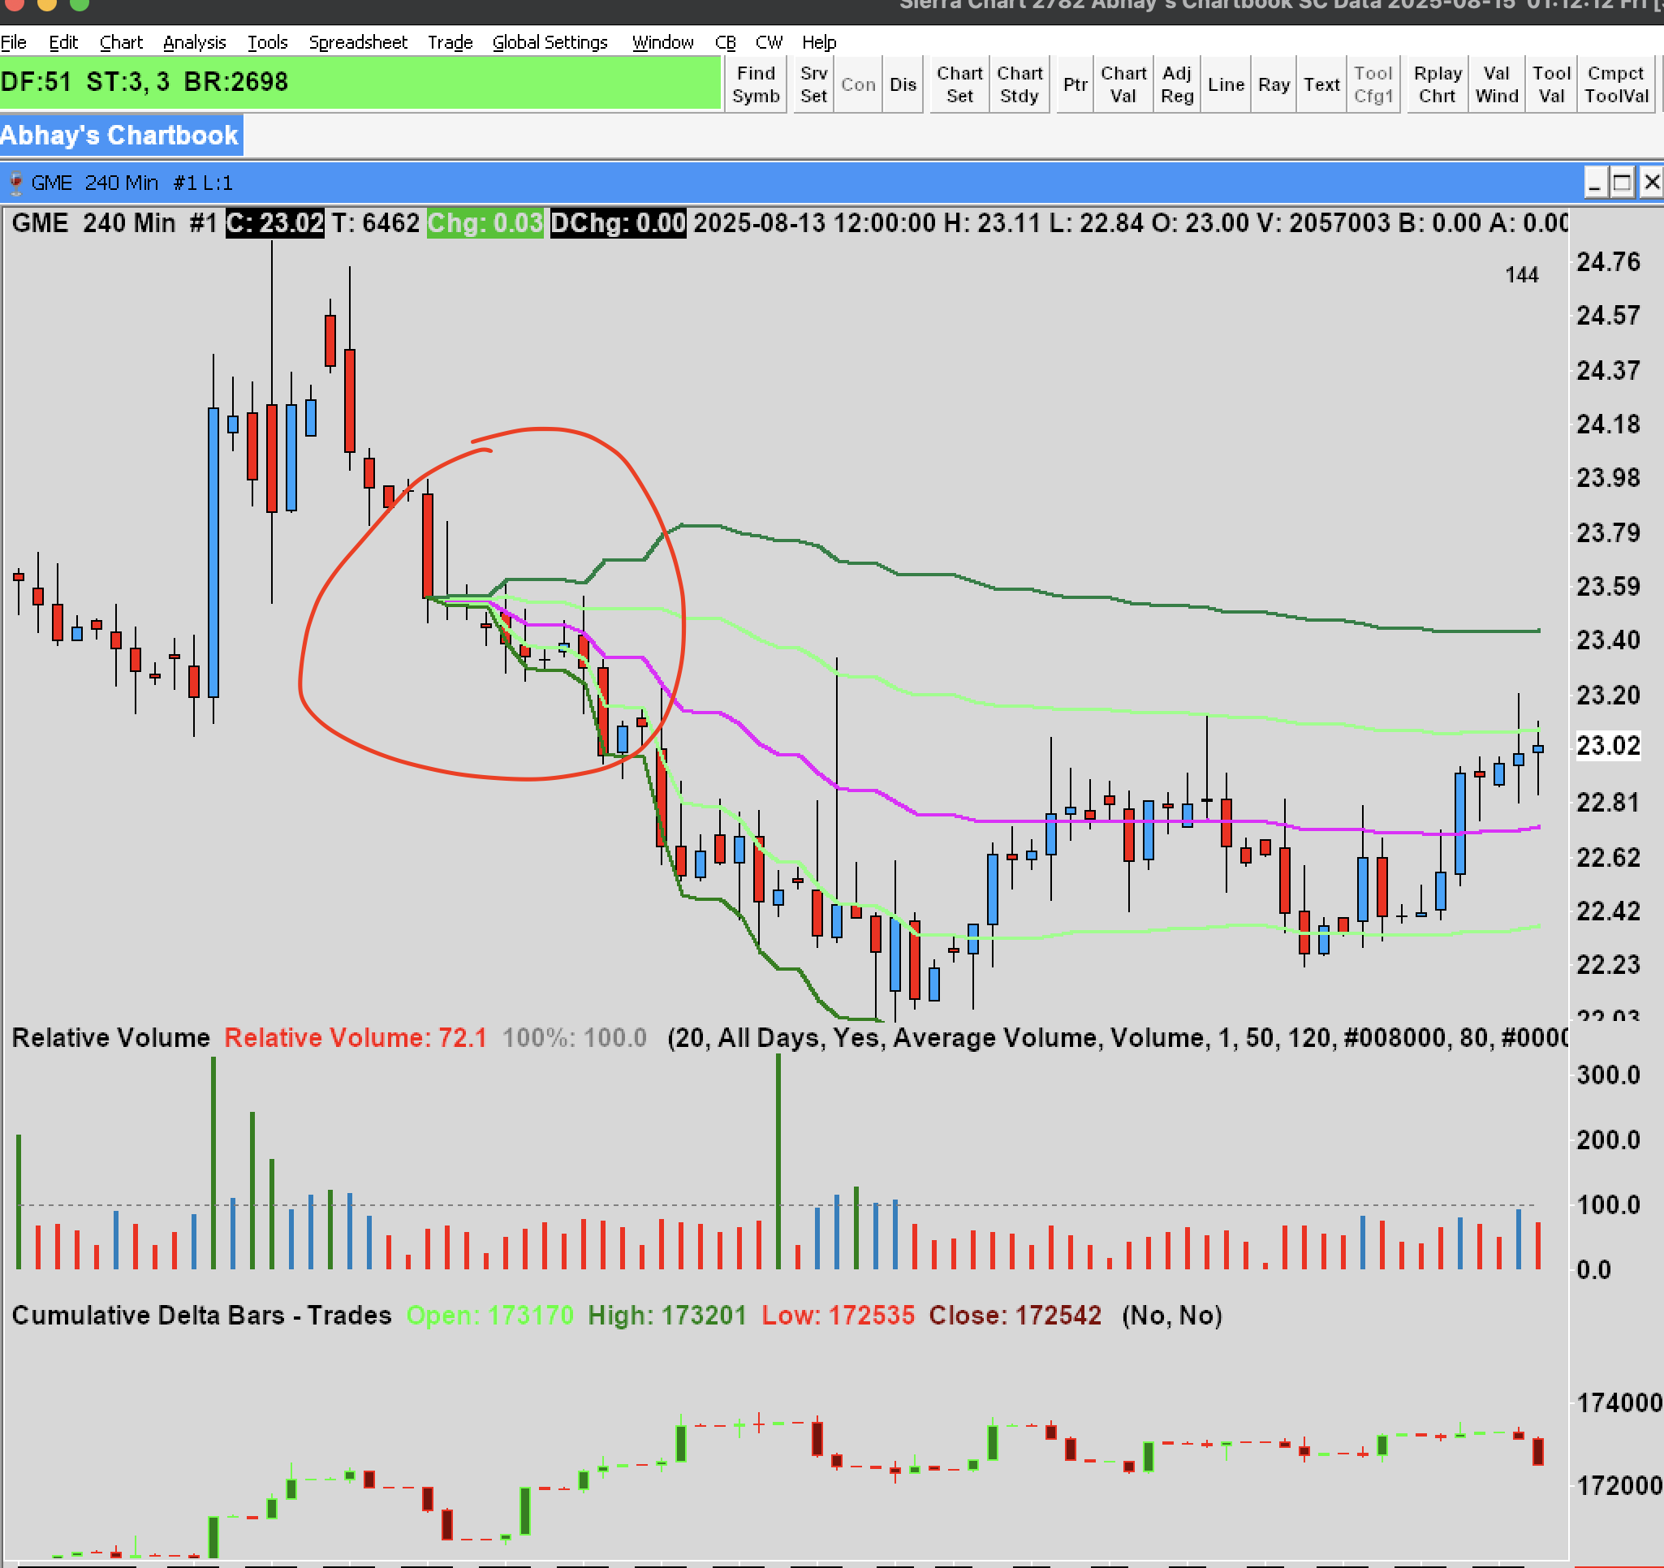The width and height of the screenshot is (1664, 1568).
Task: Select the Ptr pointer tool
Action: [x=1075, y=84]
